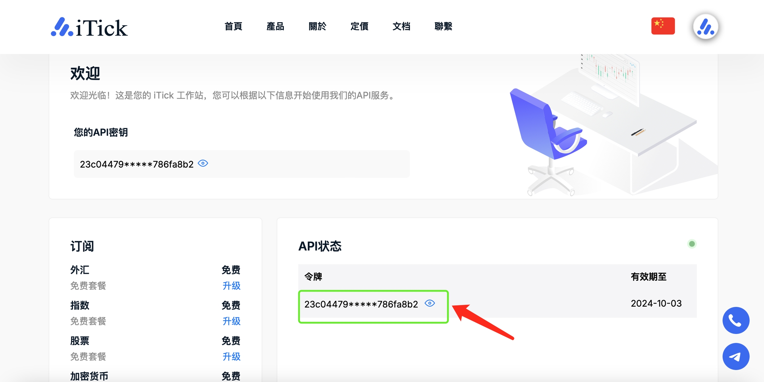
Task: Open the China flag language selector
Action: (x=663, y=26)
